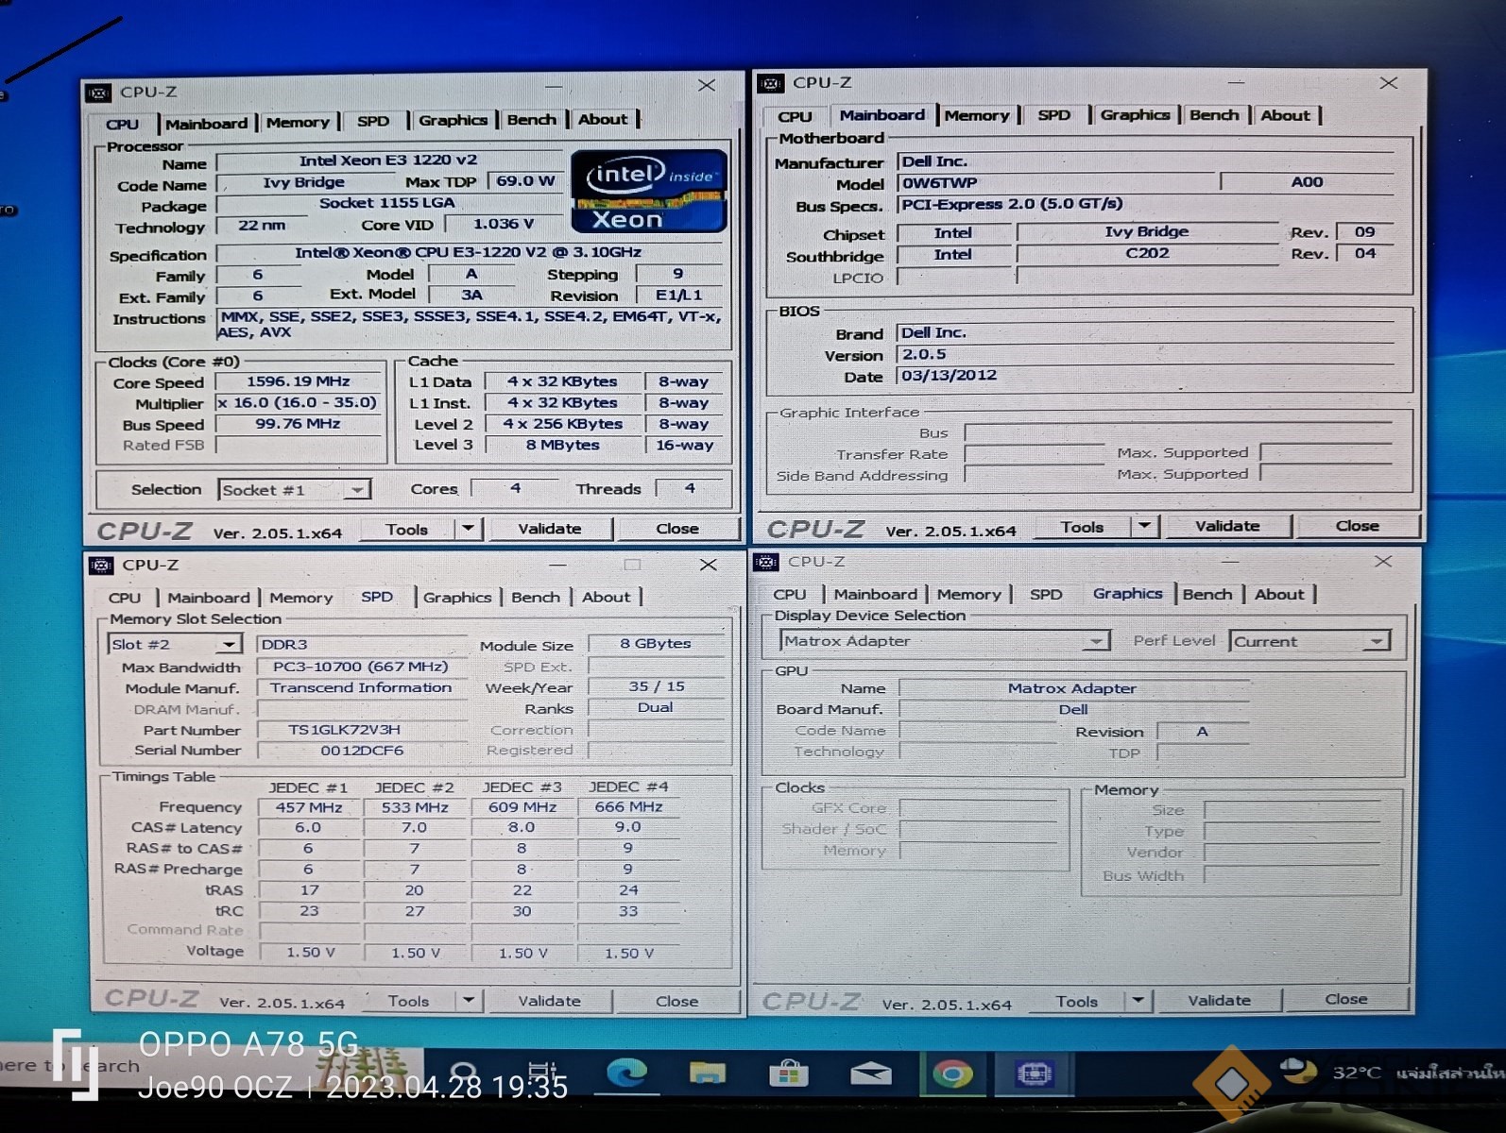Click the JEDEC #4 frequency 666 MHz
Screen dimensions: 1506x1133
pos(628,807)
